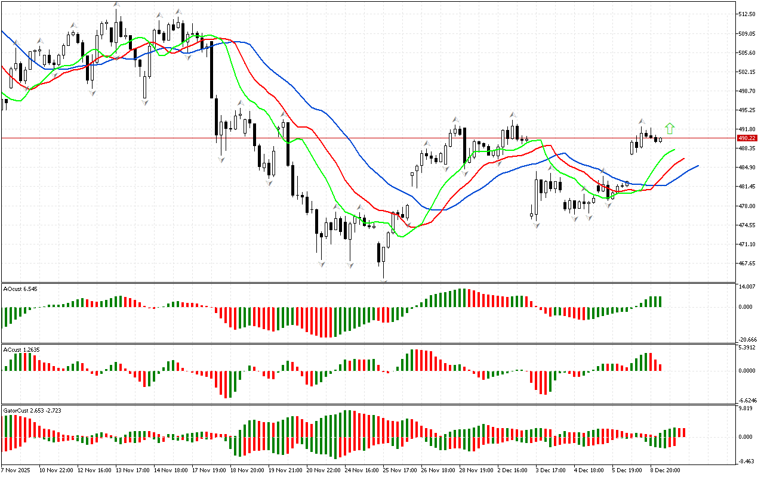Select the down fractal below the lowest 25 Nov candle
Image resolution: width=764 pixels, height=477 pixels.
[x=384, y=281]
